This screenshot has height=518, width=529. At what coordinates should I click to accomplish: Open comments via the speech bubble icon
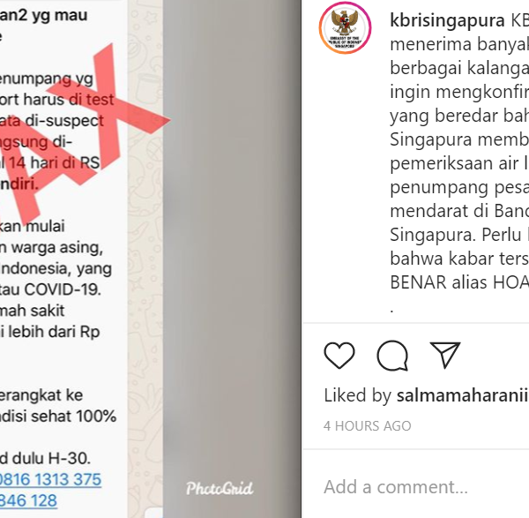click(x=392, y=356)
